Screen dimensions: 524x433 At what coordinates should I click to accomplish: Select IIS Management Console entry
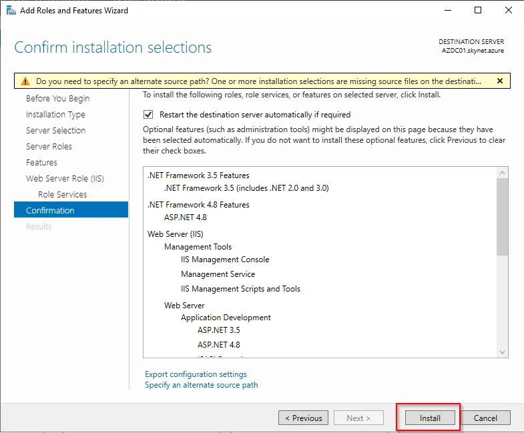pos(225,260)
